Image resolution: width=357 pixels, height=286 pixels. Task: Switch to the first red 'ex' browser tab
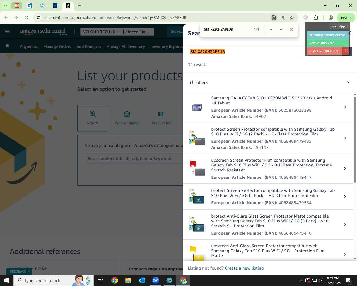(17, 6)
